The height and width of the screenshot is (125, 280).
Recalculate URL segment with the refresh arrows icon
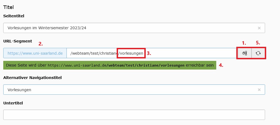pyautogui.click(x=258, y=53)
